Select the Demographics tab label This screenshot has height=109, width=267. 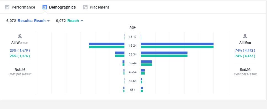[62, 7]
